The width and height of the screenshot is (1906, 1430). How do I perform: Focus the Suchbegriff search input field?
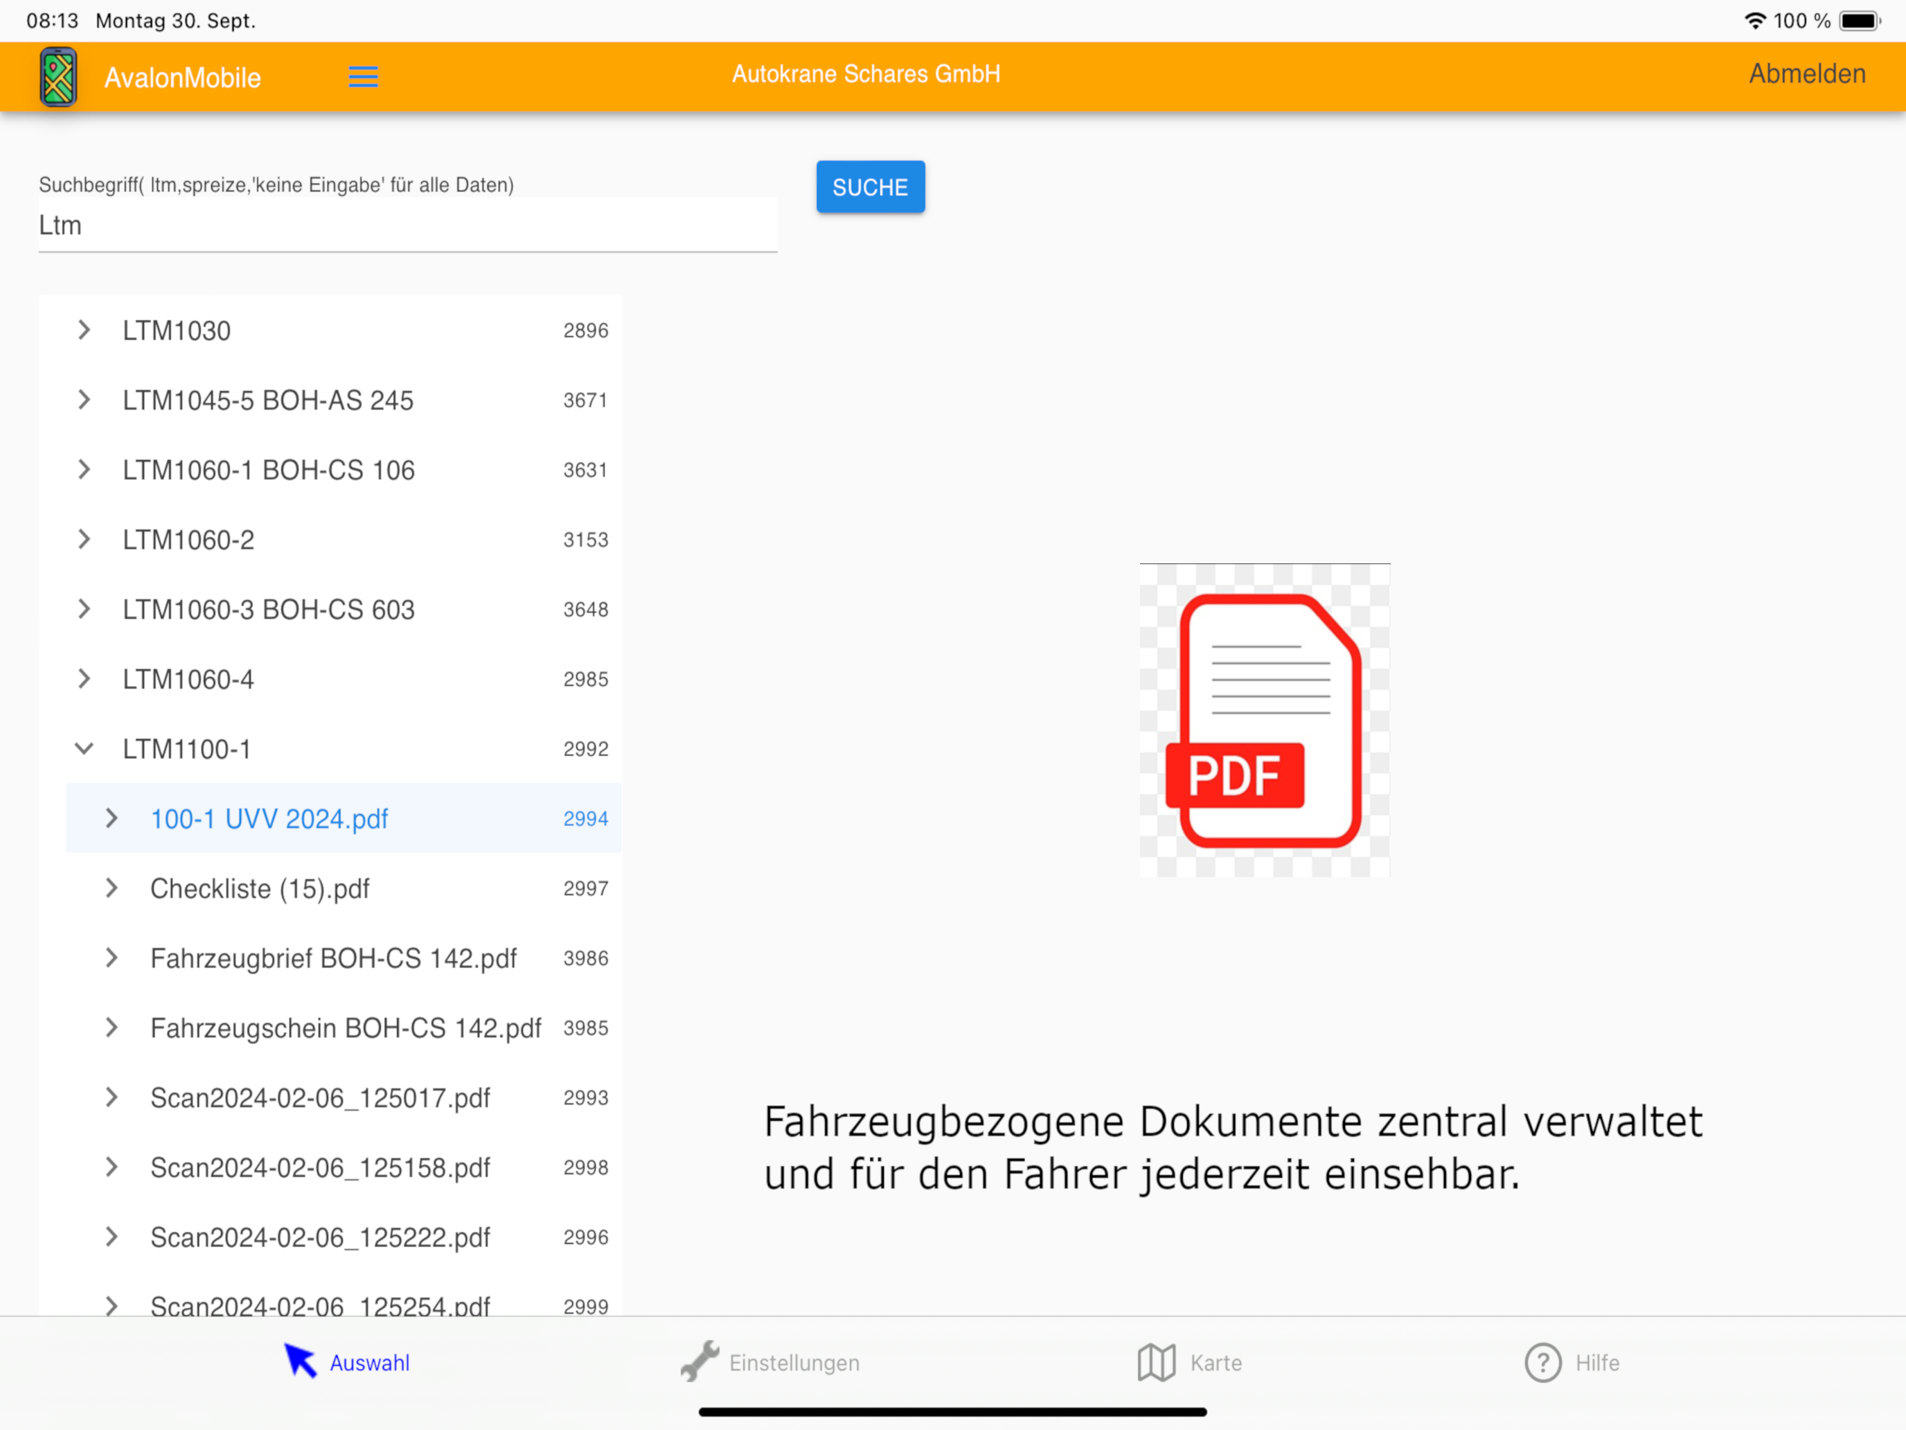(407, 225)
